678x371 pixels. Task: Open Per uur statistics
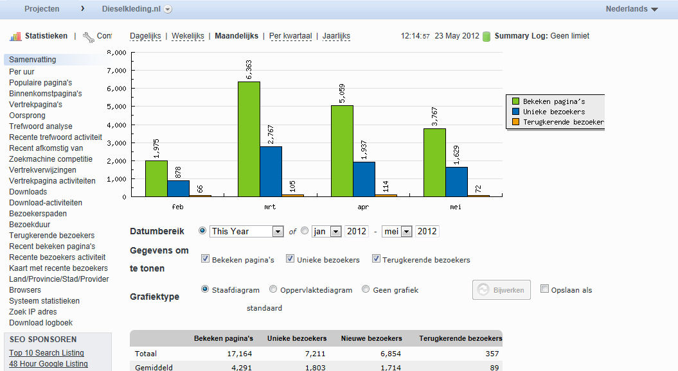pos(22,72)
